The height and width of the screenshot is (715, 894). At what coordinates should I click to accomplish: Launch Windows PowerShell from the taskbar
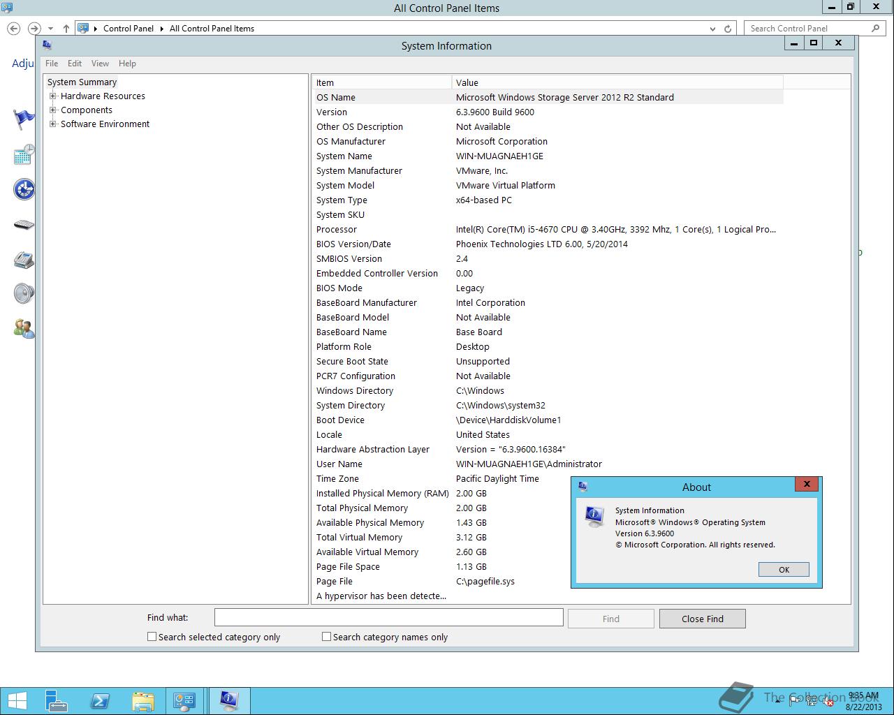coord(100,701)
